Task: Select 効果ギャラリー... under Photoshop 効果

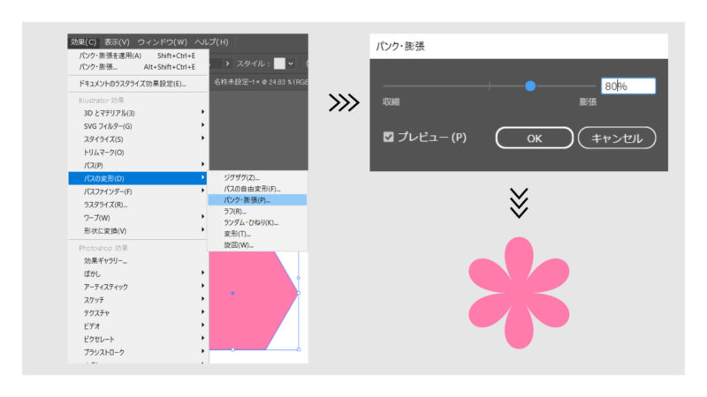Action: pyautogui.click(x=106, y=261)
